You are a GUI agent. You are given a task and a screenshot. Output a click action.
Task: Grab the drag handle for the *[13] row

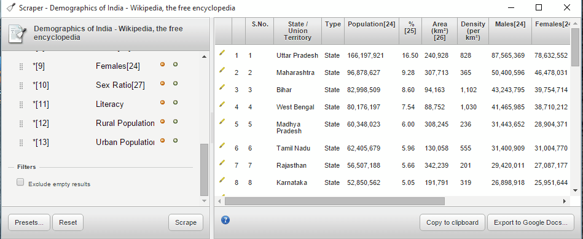[x=21, y=143]
